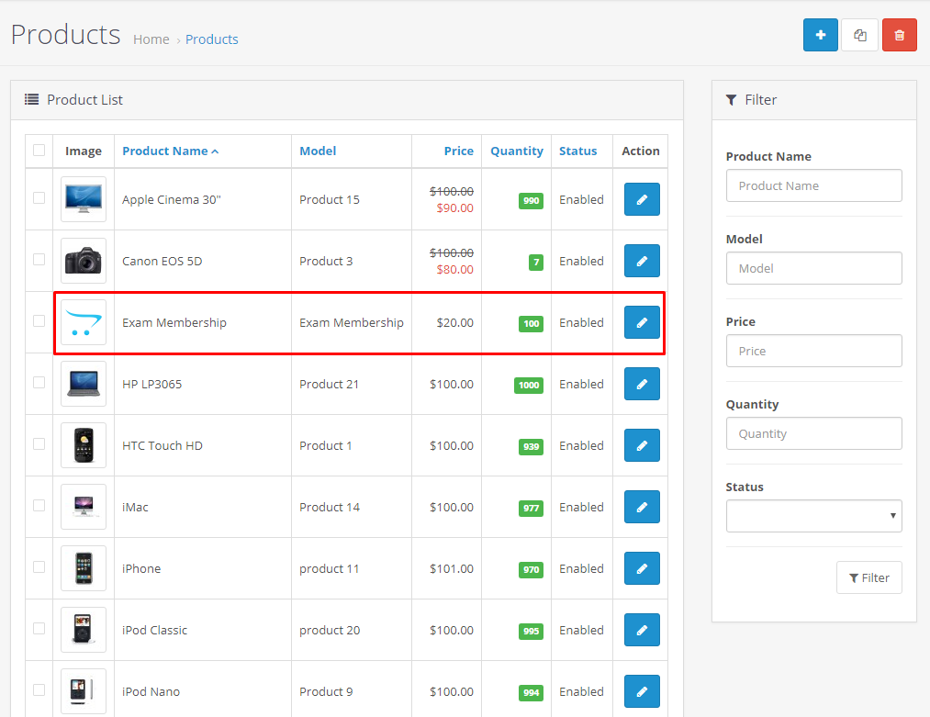
Task: Check the Exam Membership row checkbox
Action: tap(39, 320)
